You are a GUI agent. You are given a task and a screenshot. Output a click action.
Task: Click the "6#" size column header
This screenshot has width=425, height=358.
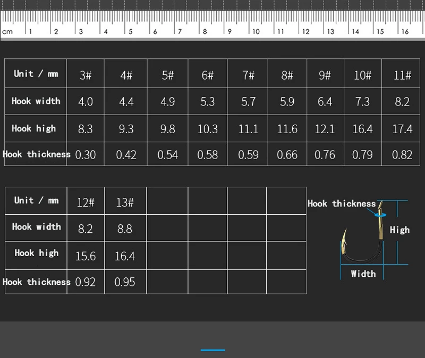coord(208,75)
